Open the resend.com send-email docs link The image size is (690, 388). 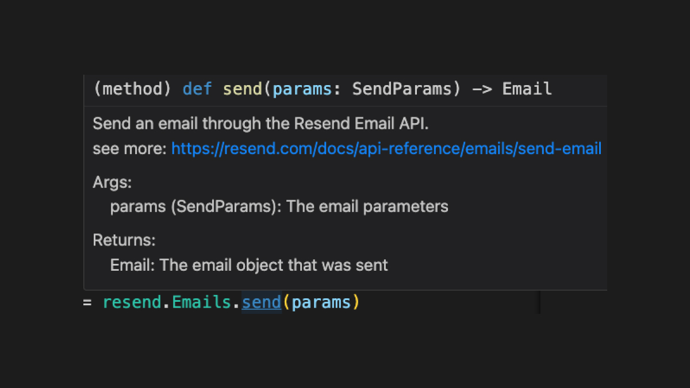pos(386,149)
